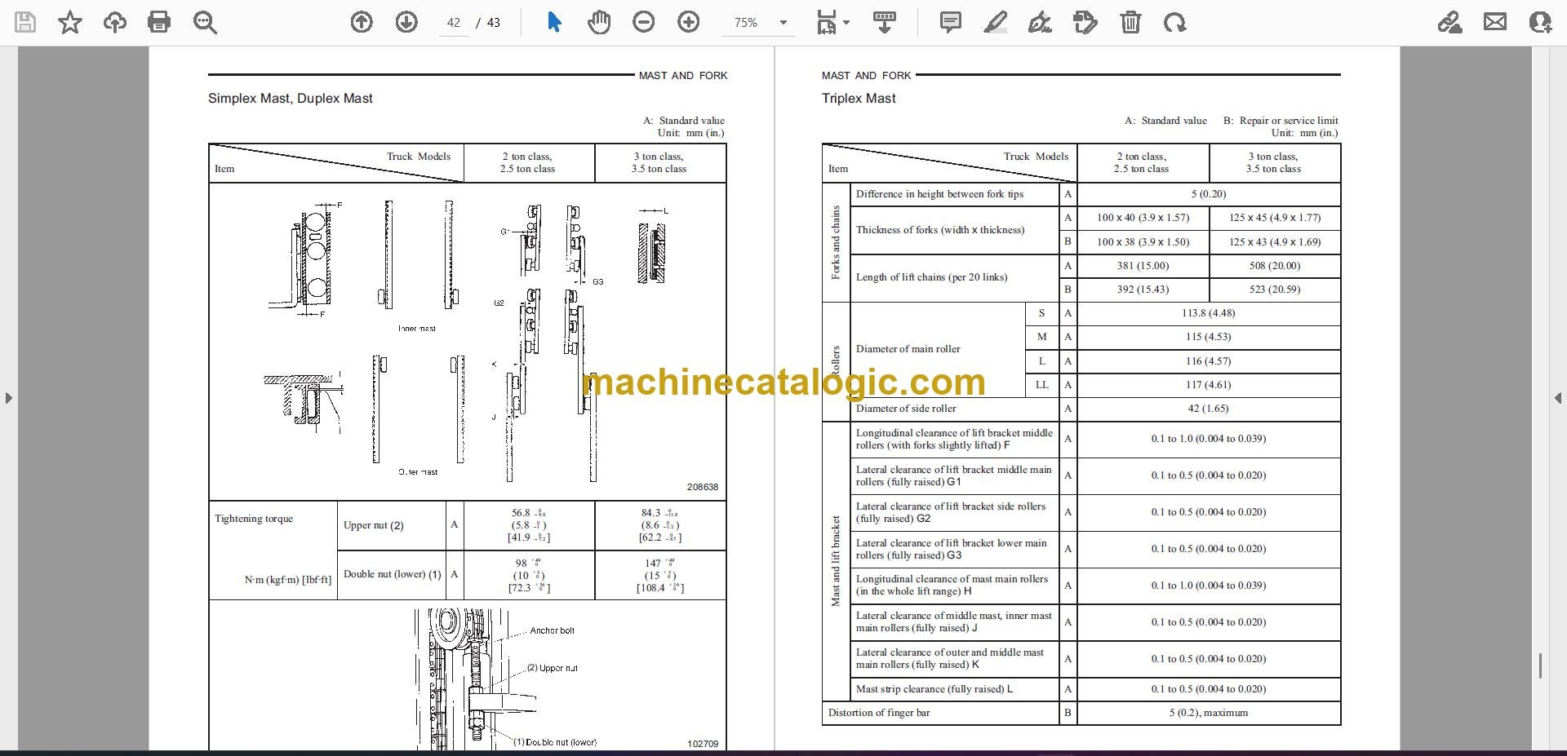Click the '5 (0.2), maximum' value
1567x756 pixels.
click(1209, 713)
